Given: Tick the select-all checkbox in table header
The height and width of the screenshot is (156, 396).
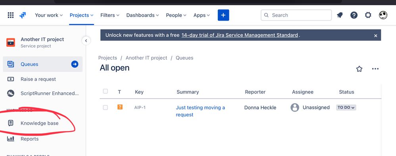Looking at the screenshot, I should pyautogui.click(x=105, y=91).
